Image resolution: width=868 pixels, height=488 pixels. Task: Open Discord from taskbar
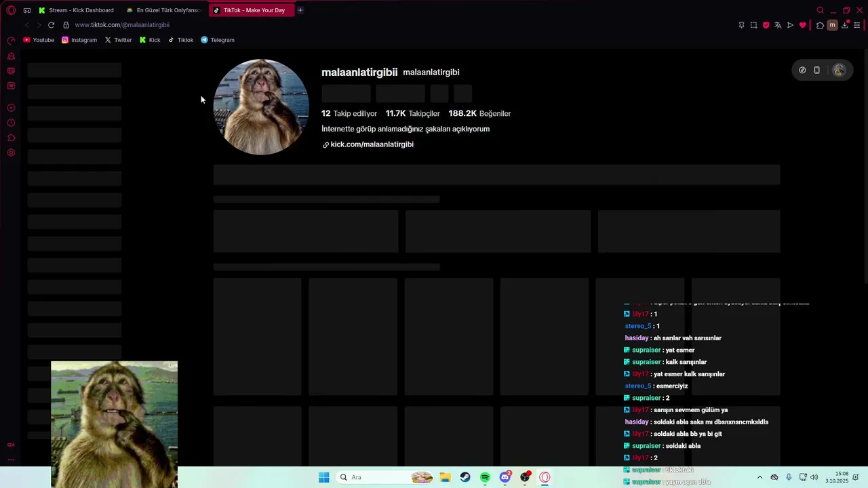click(505, 477)
